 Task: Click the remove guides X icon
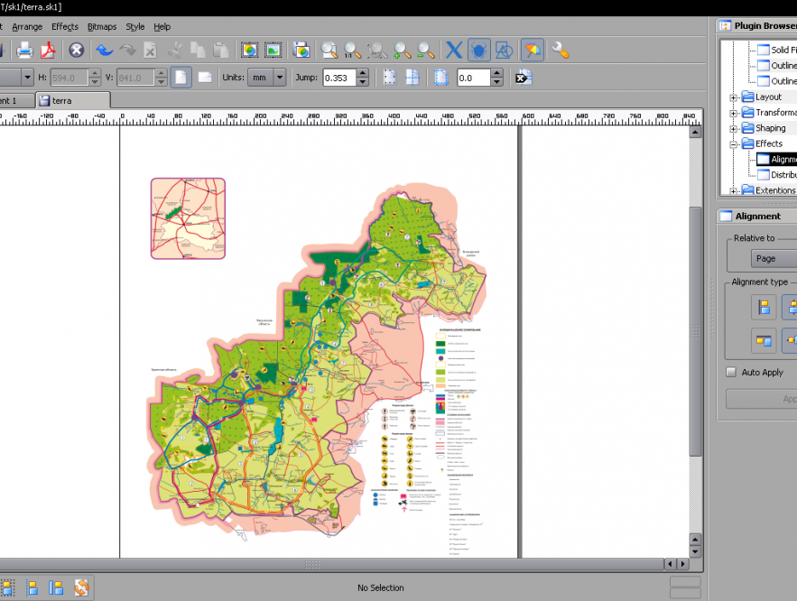[524, 78]
